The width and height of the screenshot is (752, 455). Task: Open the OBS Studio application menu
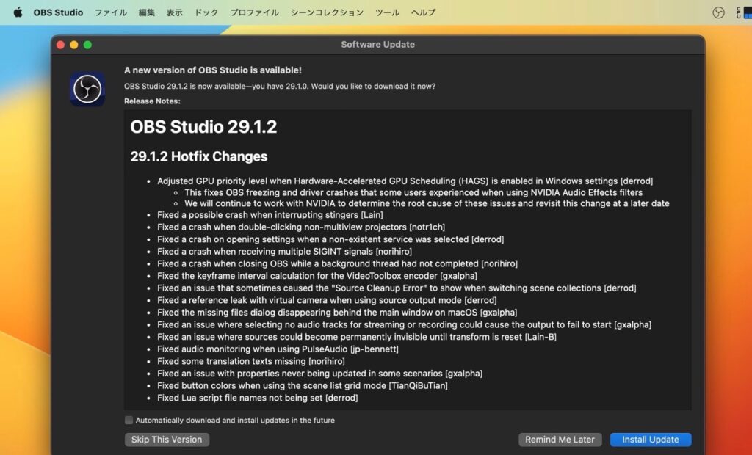point(58,12)
